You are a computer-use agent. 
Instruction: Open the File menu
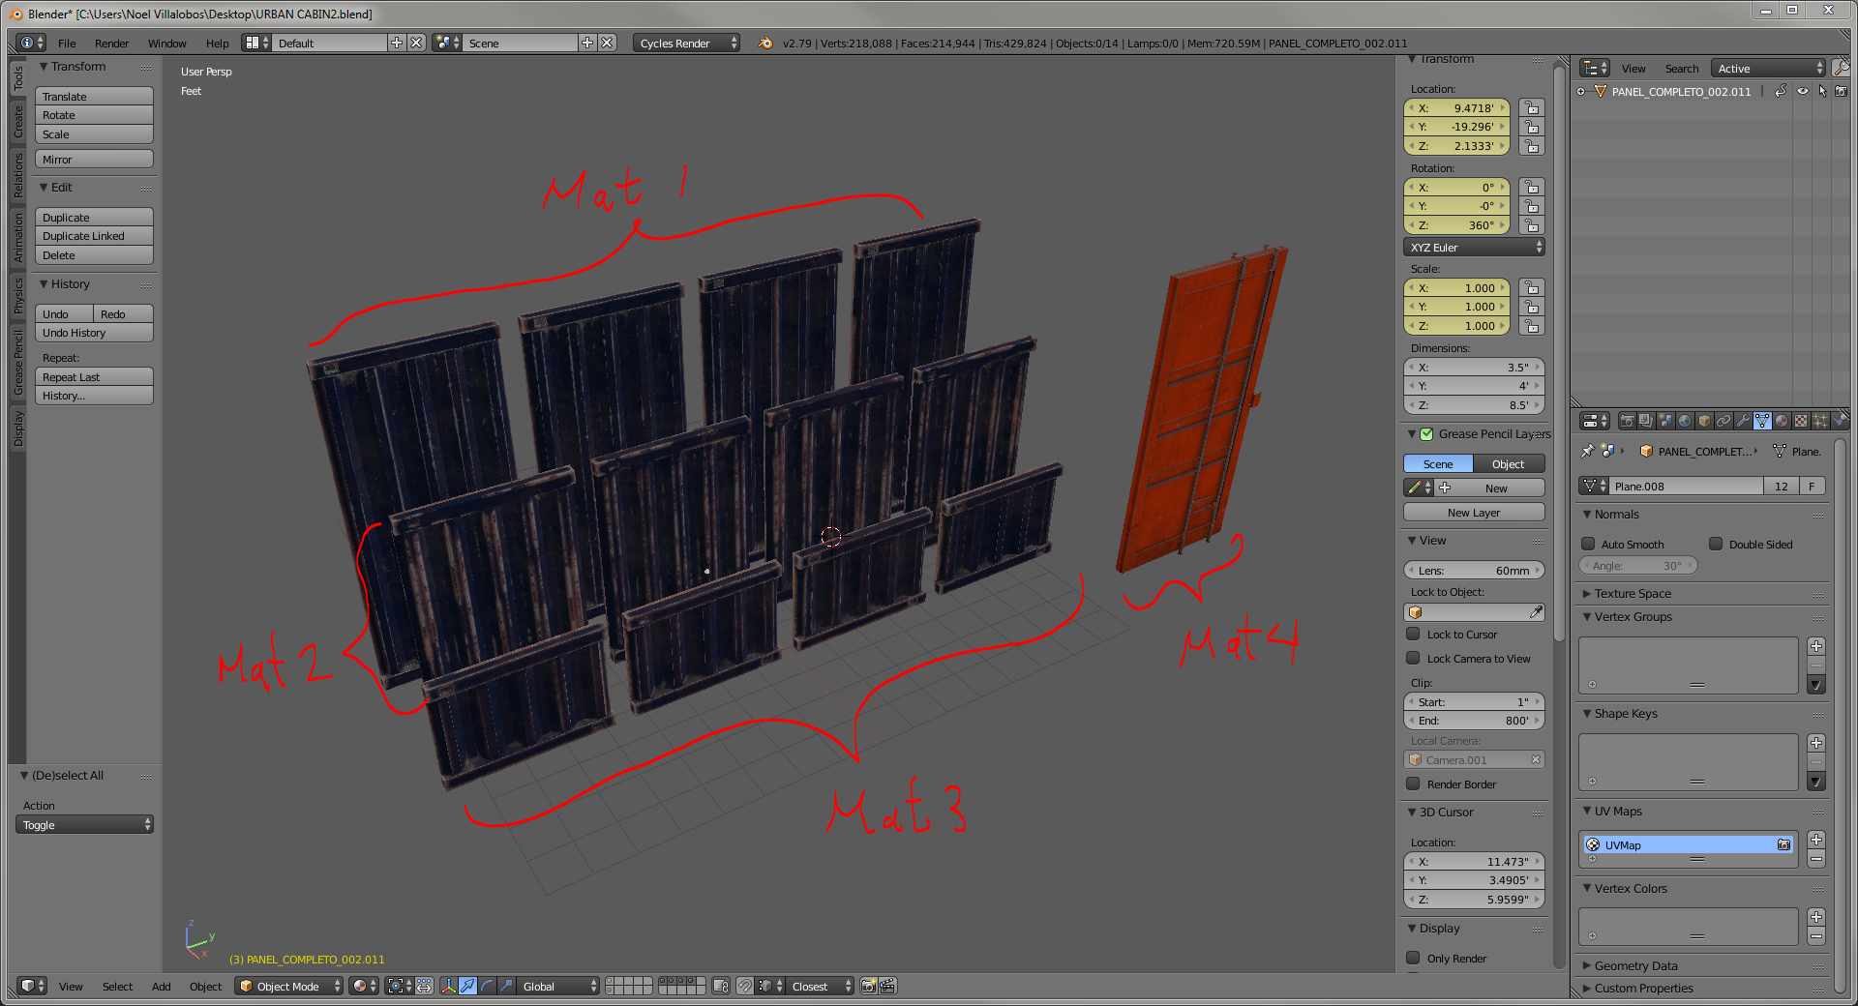67,43
